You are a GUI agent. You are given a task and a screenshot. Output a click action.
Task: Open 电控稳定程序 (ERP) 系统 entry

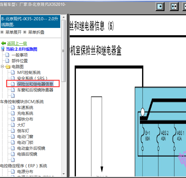pos(24,166)
